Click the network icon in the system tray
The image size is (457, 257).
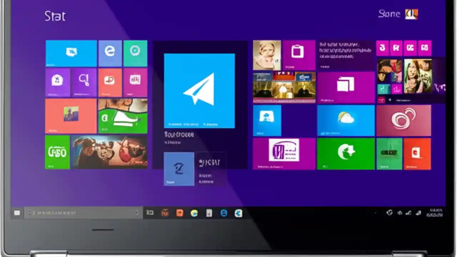click(x=409, y=213)
